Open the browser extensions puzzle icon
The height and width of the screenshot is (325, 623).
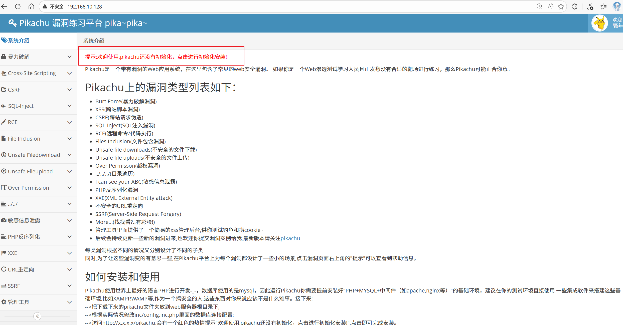575,7
